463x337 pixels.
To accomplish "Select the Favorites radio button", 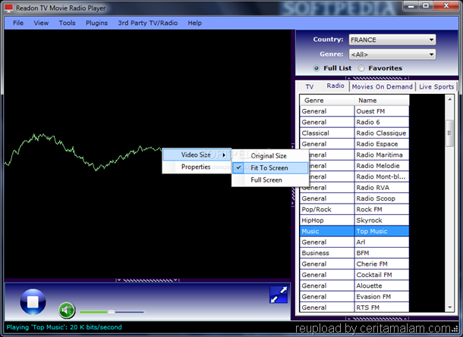I will click(x=361, y=68).
